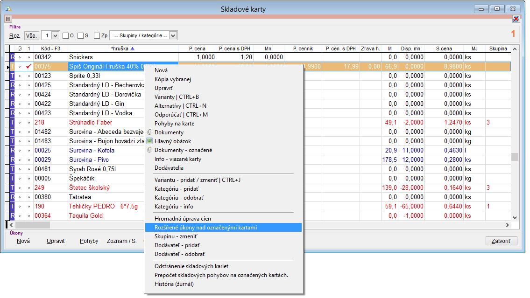Open Dokumenty with the paperclip icon
Image resolution: width=530 pixels, height=298 pixels.
coord(169,132)
